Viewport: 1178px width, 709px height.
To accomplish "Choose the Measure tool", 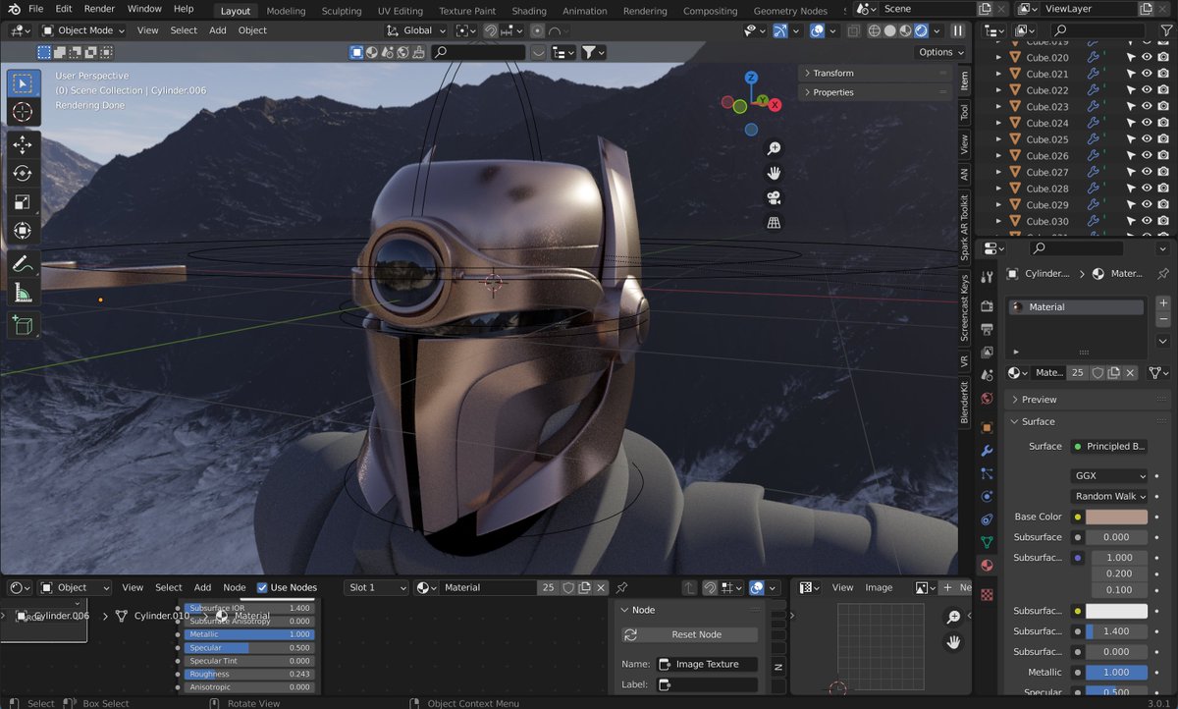I will click(22, 293).
